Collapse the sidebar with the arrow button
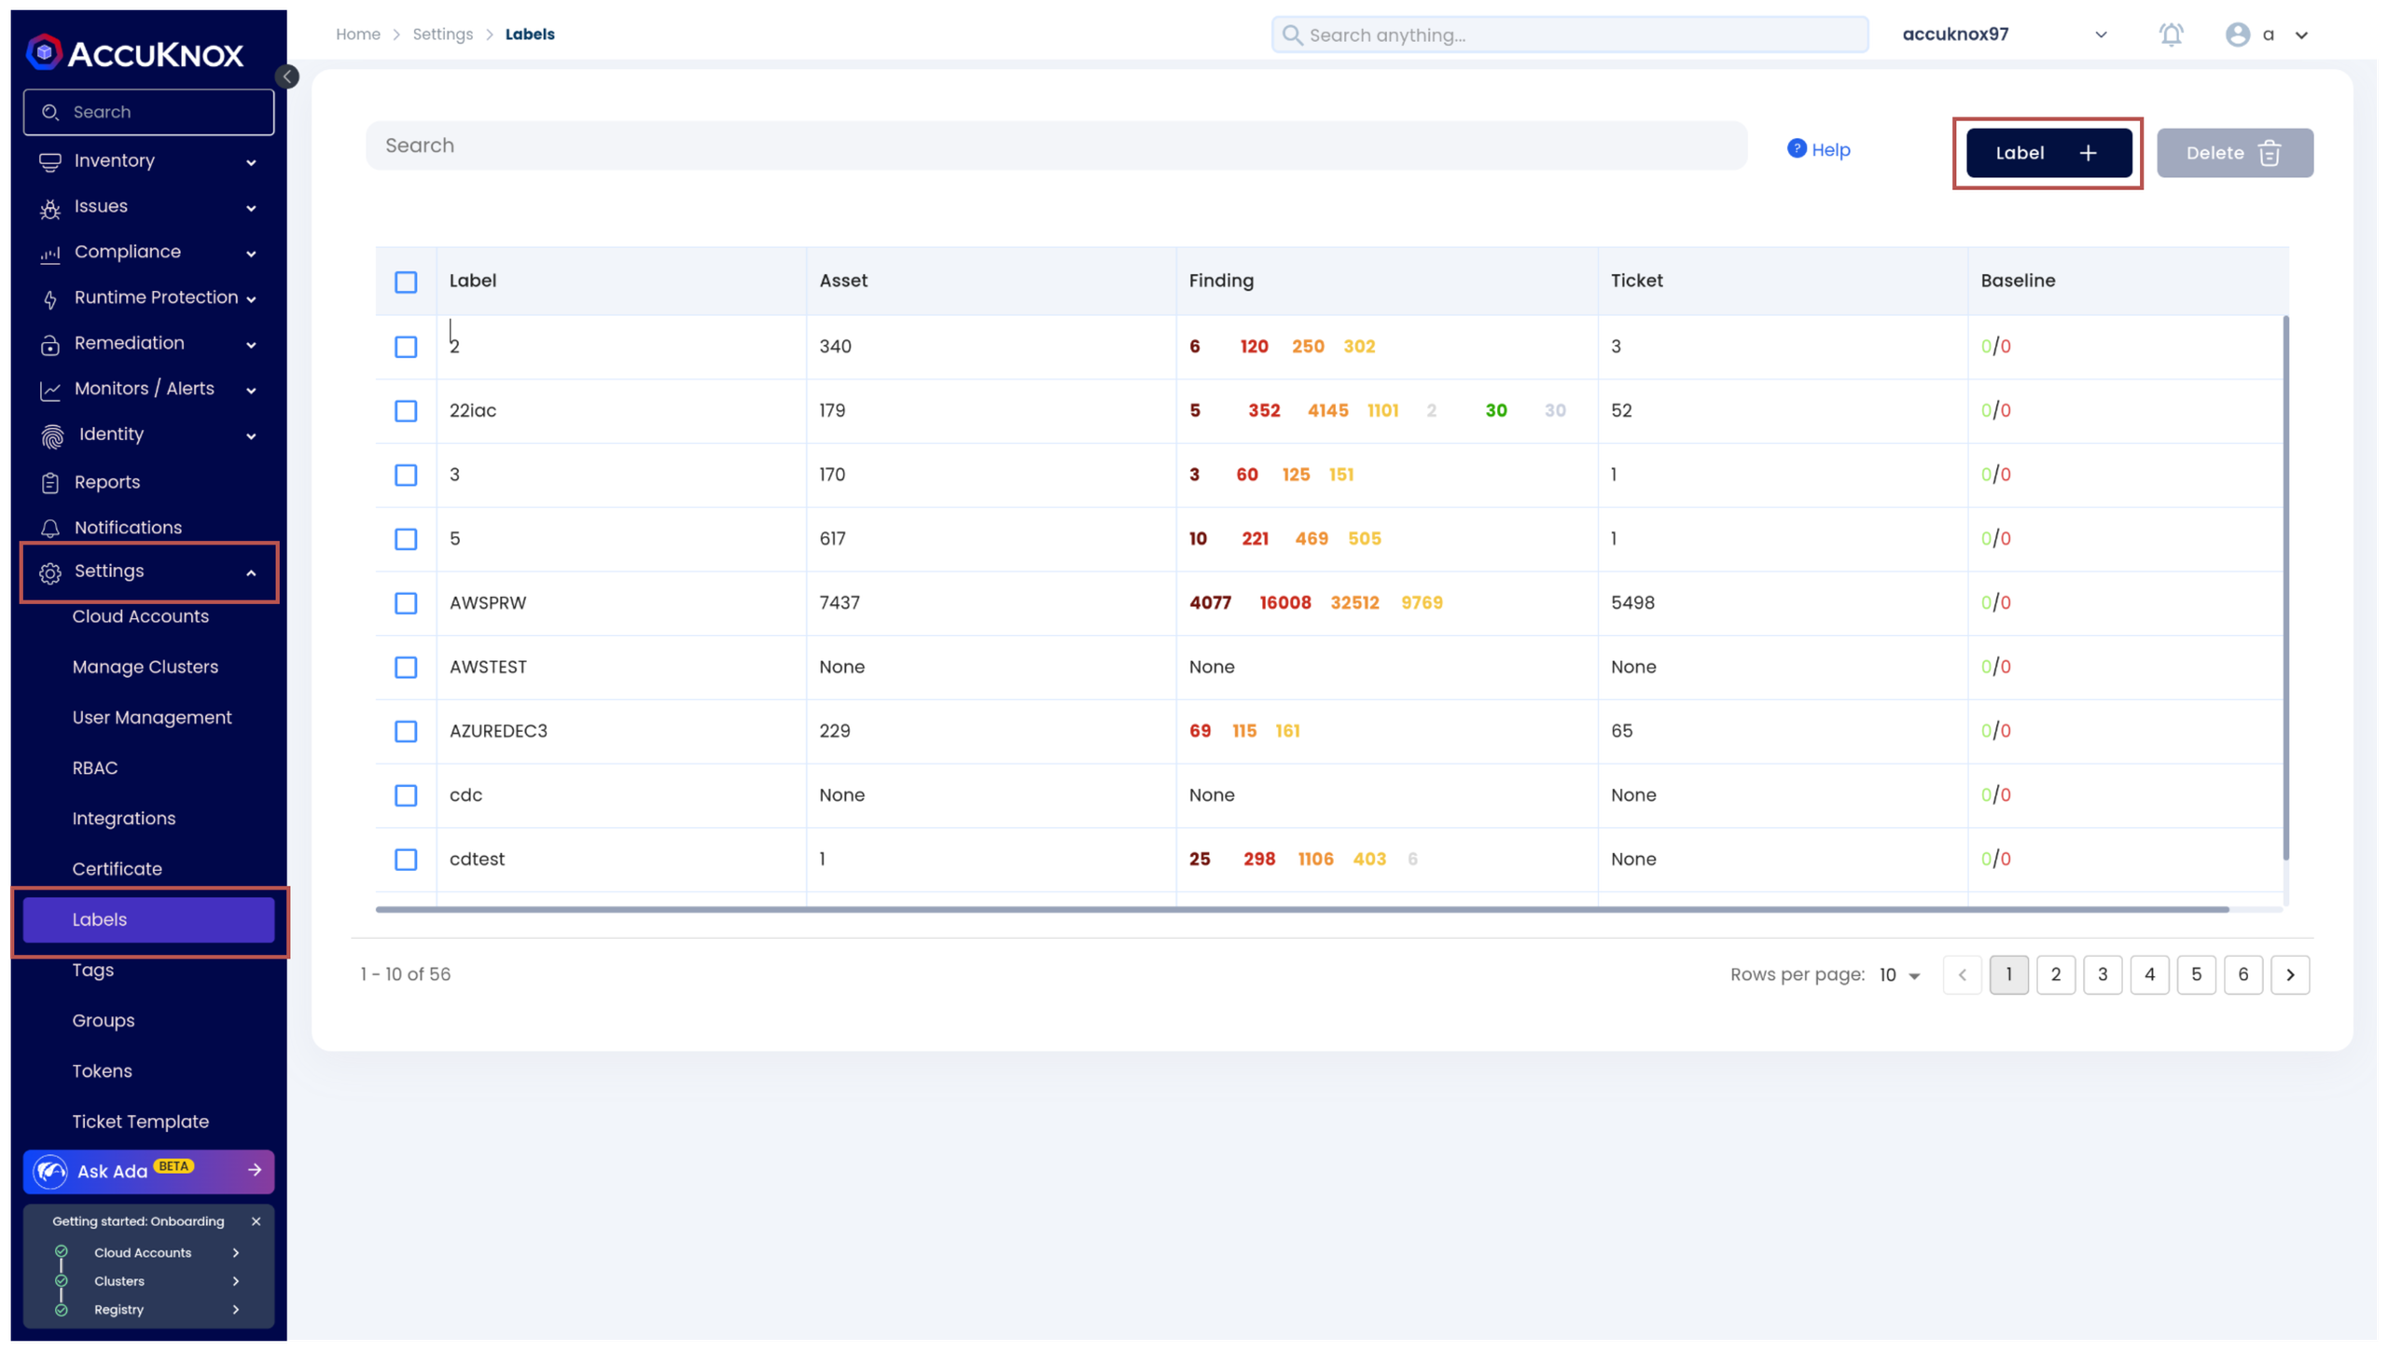Screen dimensions: 2388x1351 [287, 76]
